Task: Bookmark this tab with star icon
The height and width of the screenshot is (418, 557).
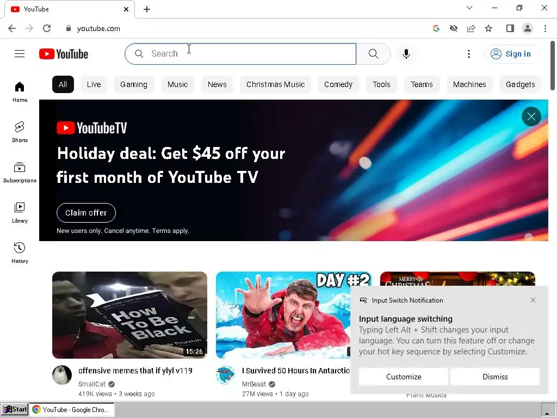Action: coord(488,28)
